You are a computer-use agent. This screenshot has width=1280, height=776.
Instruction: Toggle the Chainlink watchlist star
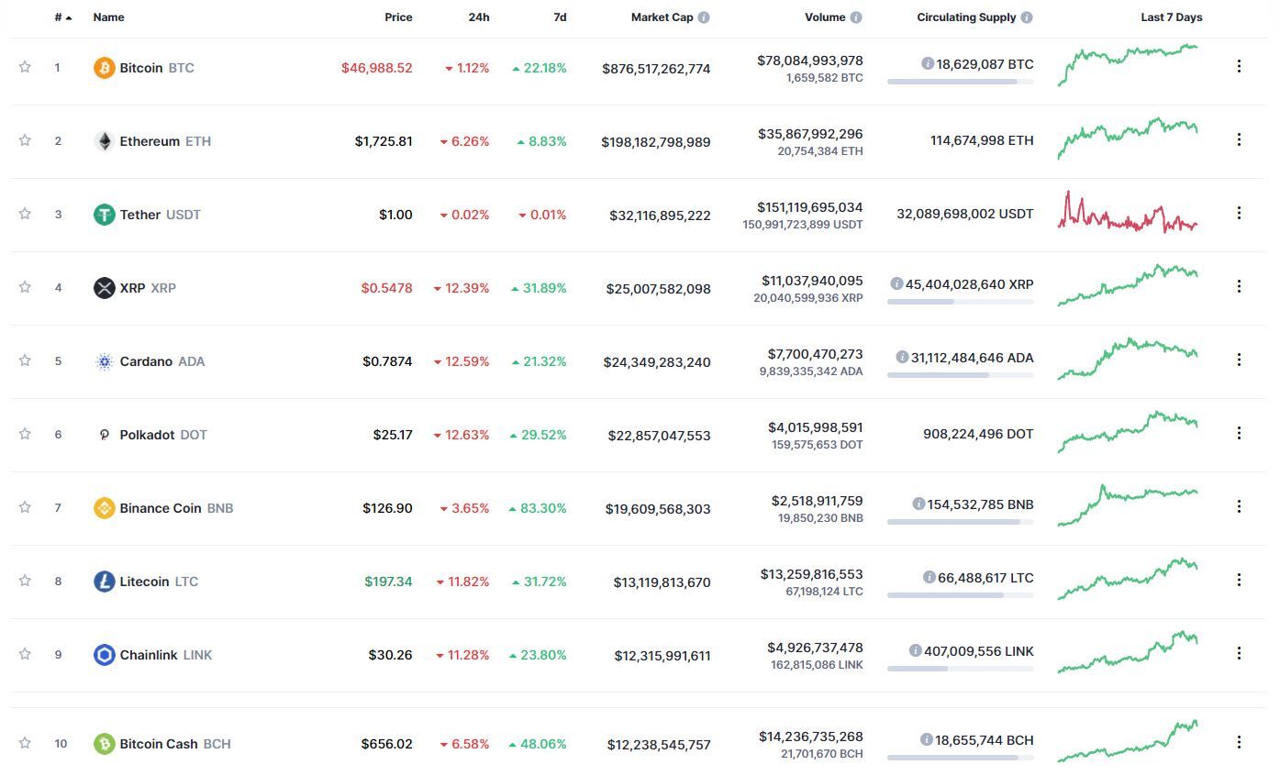point(25,654)
